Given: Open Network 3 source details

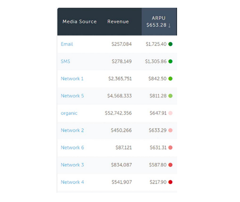Looking at the screenshot, I should pos(72,165).
